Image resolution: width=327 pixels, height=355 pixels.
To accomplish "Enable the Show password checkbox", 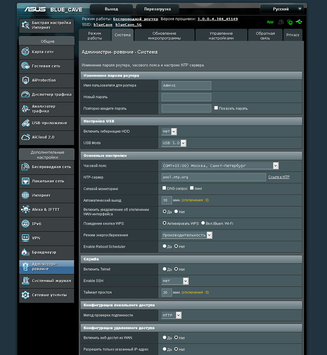I will point(216,108).
